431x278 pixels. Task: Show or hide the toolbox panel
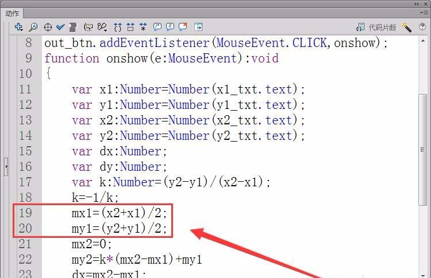198,27
